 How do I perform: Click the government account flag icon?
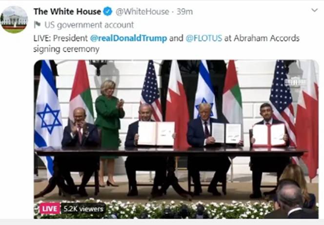37,25
